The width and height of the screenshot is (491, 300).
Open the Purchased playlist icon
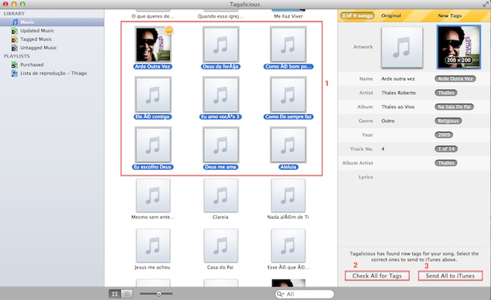point(14,65)
